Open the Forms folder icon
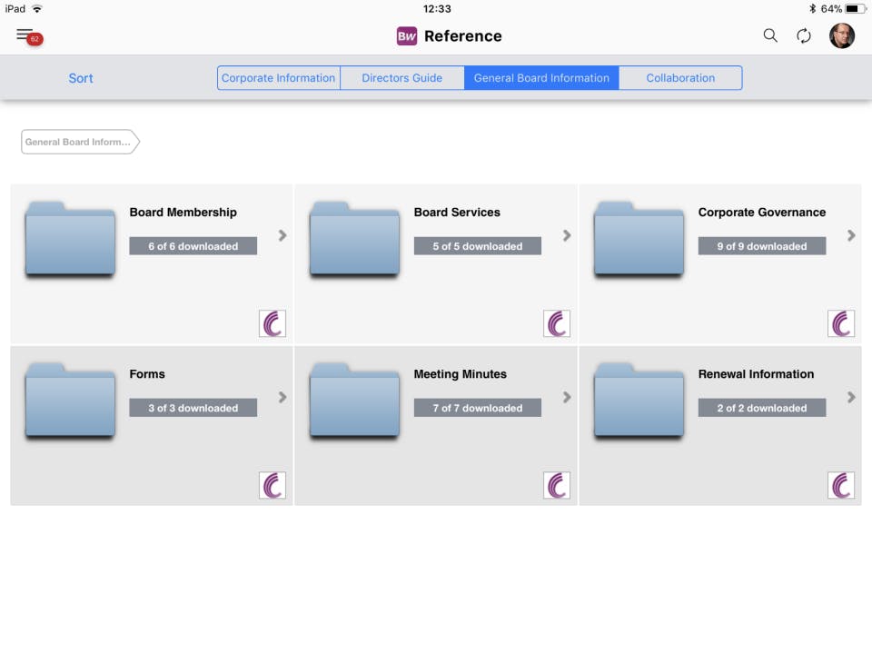 [70, 401]
